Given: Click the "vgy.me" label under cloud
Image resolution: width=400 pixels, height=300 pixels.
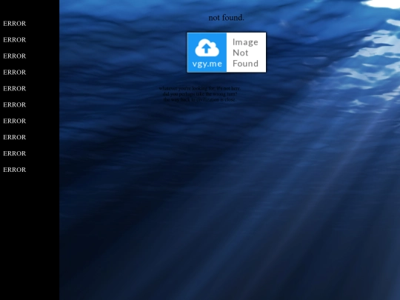Looking at the screenshot, I should point(207,64).
